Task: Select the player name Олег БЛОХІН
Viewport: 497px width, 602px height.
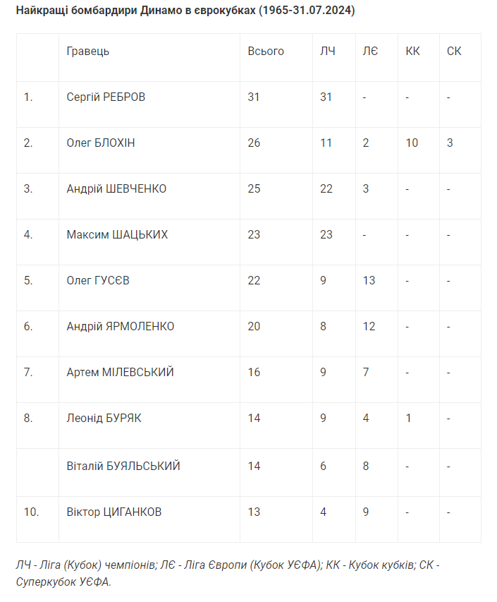Action: pyautogui.click(x=101, y=143)
